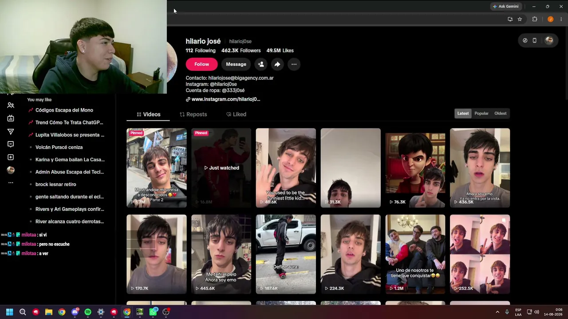This screenshot has width=568, height=319.
Task: Click the install app icon in address bar
Action: pos(510,19)
